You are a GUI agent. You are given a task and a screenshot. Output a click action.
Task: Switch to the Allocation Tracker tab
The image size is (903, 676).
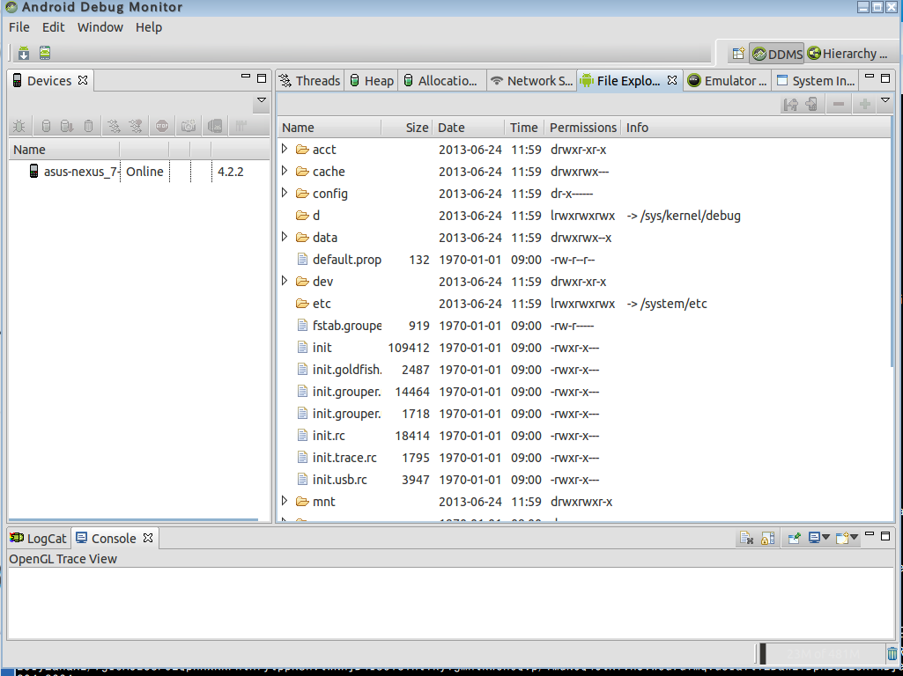point(441,81)
